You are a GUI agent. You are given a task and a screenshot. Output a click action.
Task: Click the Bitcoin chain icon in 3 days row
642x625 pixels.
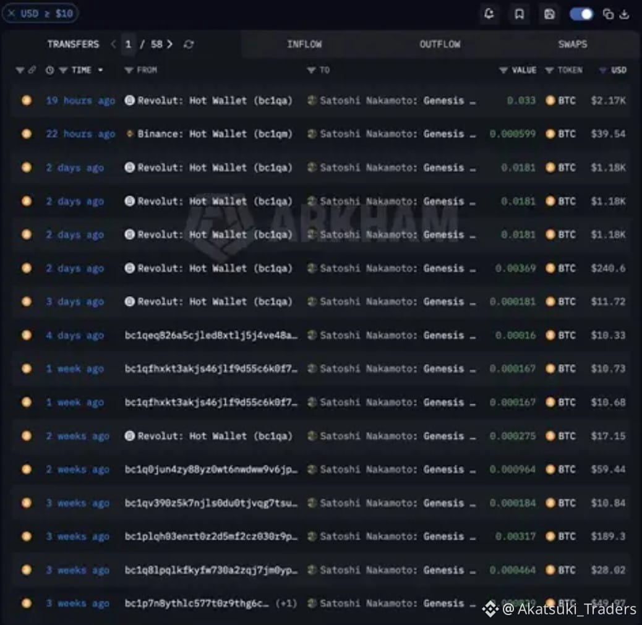click(x=27, y=302)
